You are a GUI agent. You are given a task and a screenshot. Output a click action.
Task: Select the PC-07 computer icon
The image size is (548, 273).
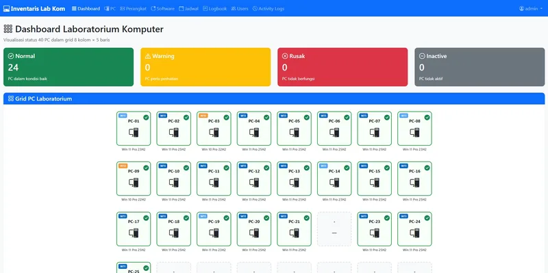[375, 132]
